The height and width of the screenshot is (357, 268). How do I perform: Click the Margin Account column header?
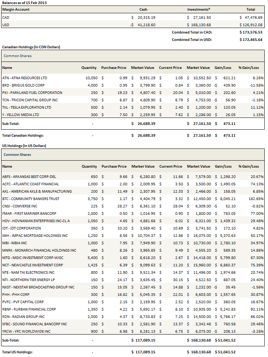[x=16, y=10]
